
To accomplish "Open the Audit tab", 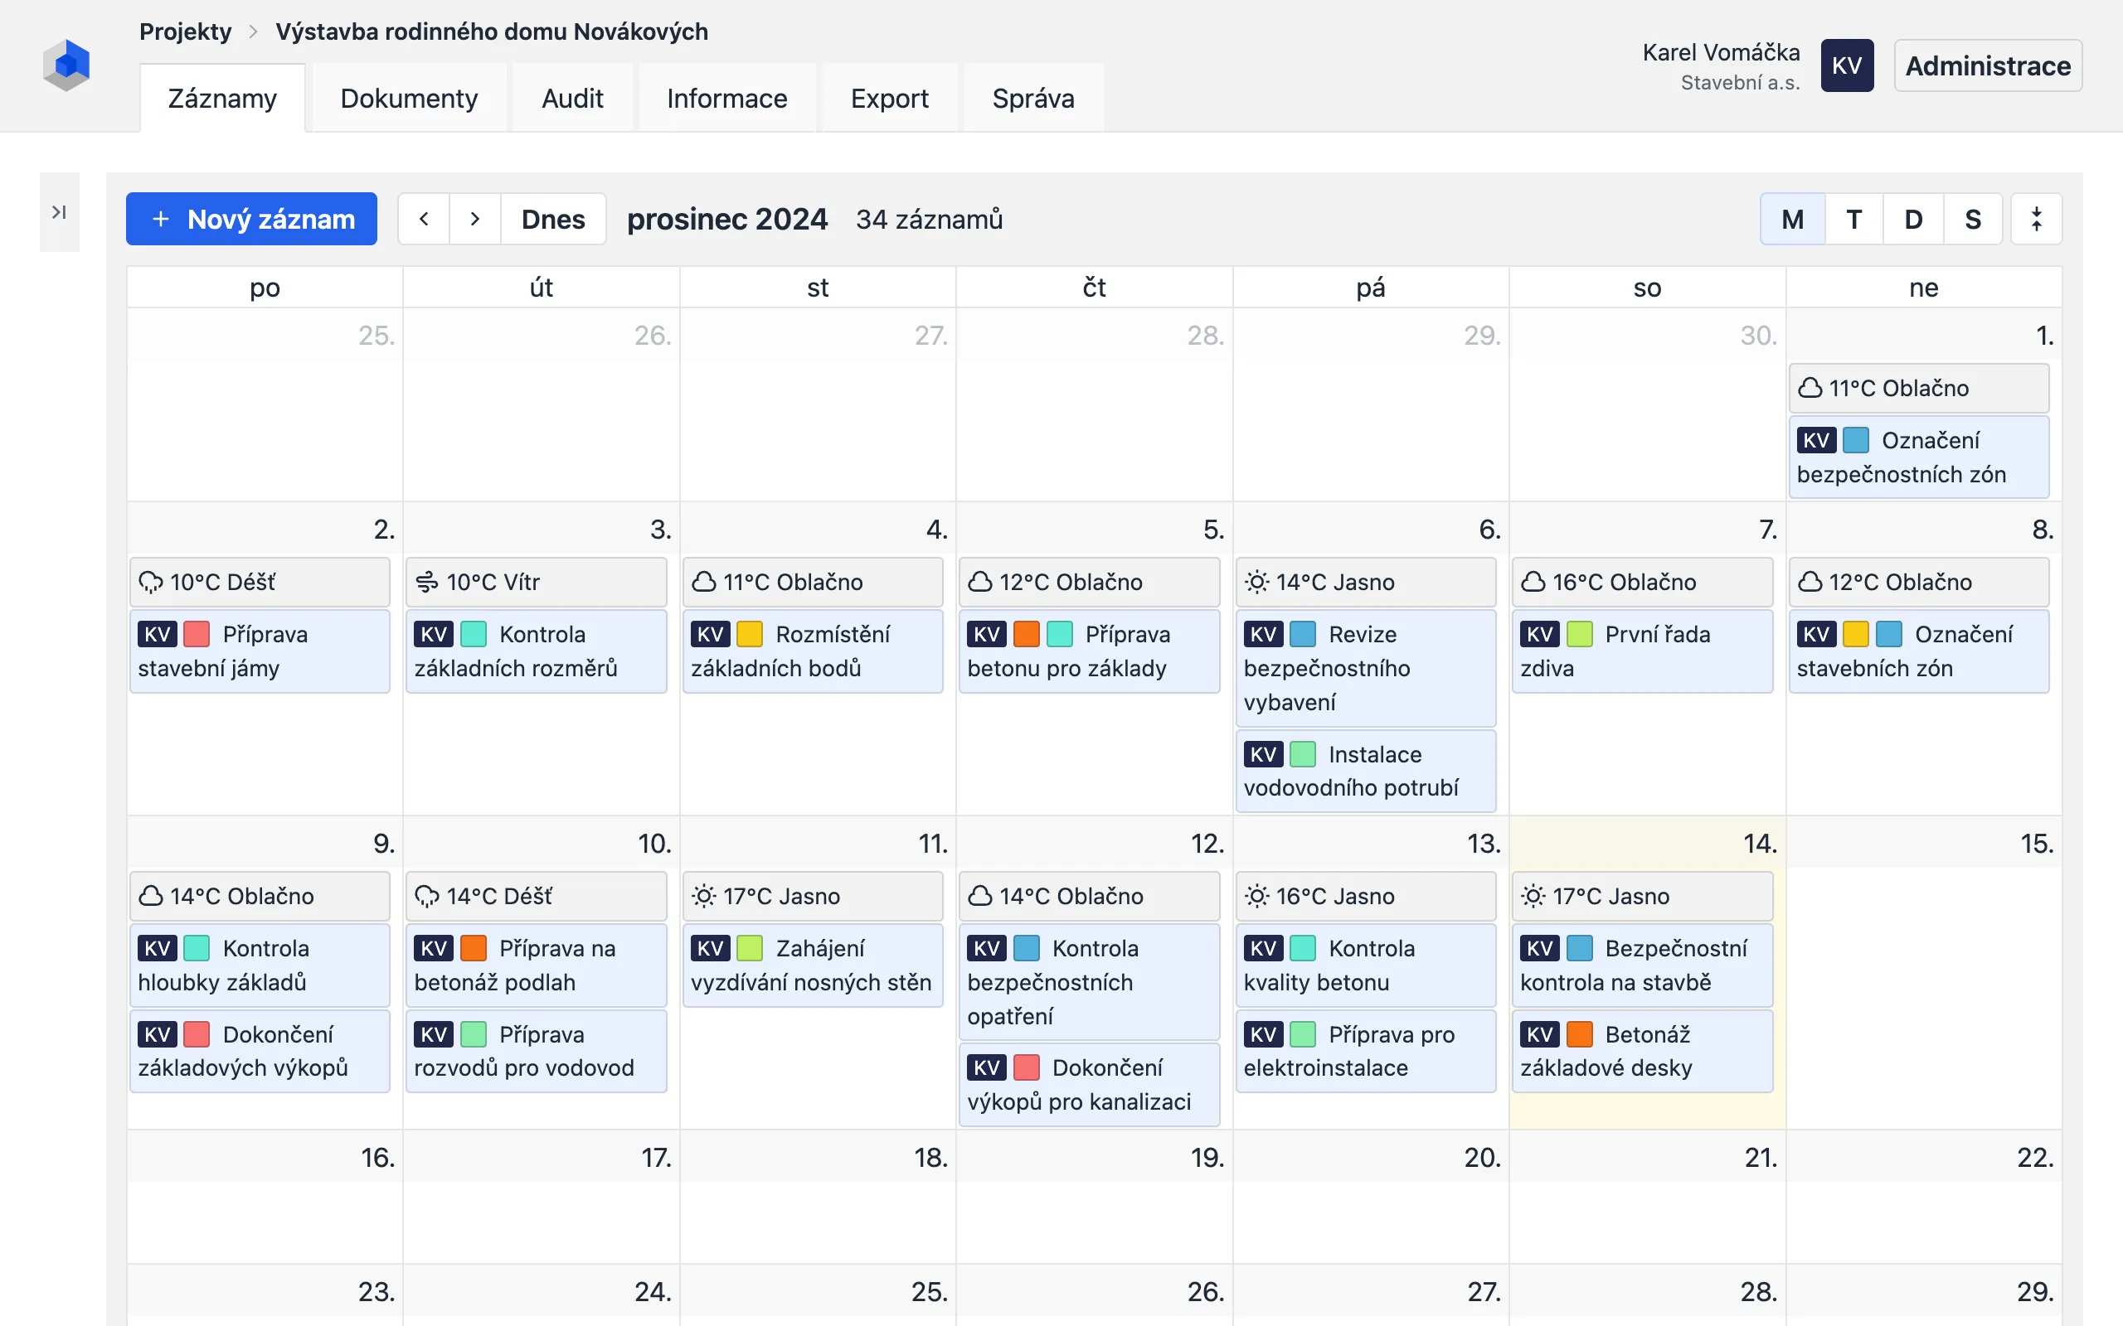I will pyautogui.click(x=572, y=99).
